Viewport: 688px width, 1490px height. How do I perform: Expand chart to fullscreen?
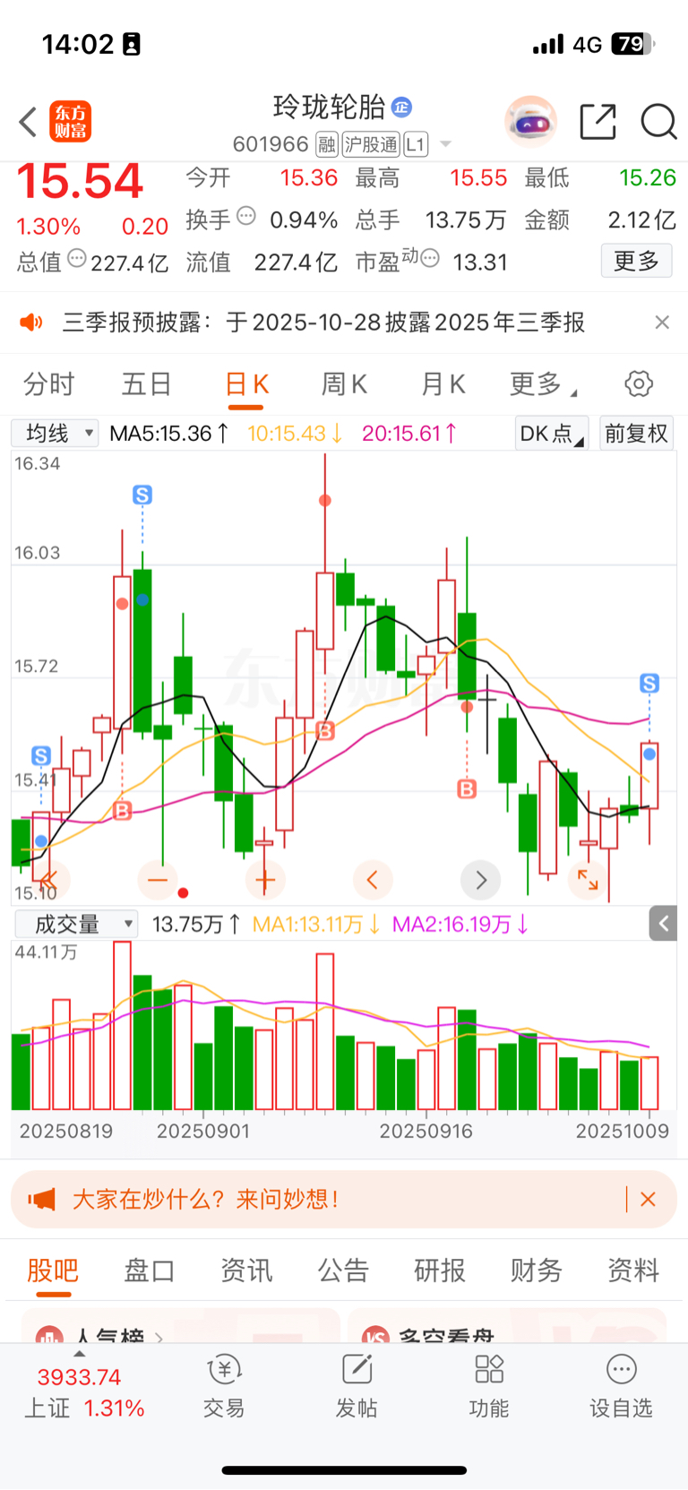coord(588,880)
